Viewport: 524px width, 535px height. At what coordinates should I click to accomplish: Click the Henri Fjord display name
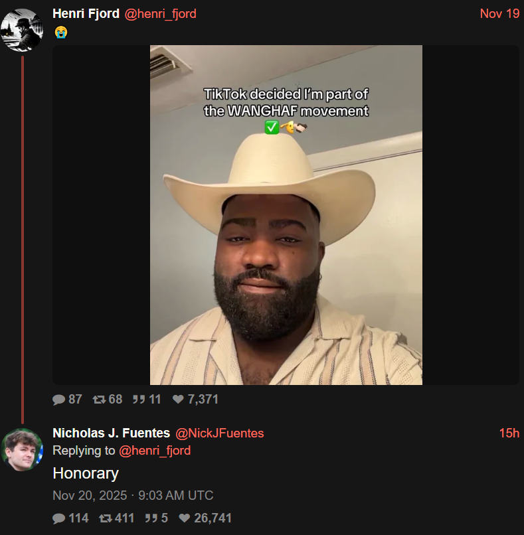click(x=86, y=14)
